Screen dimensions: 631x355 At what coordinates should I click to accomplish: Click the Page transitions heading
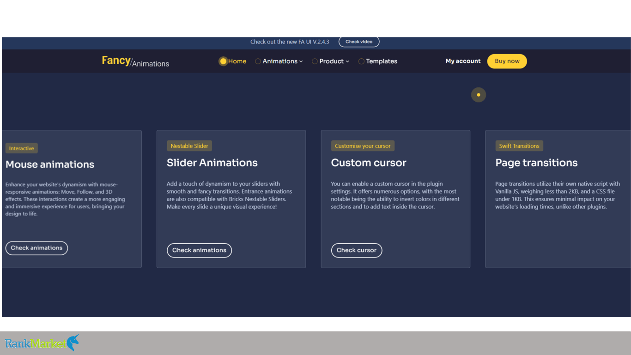pyautogui.click(x=536, y=163)
